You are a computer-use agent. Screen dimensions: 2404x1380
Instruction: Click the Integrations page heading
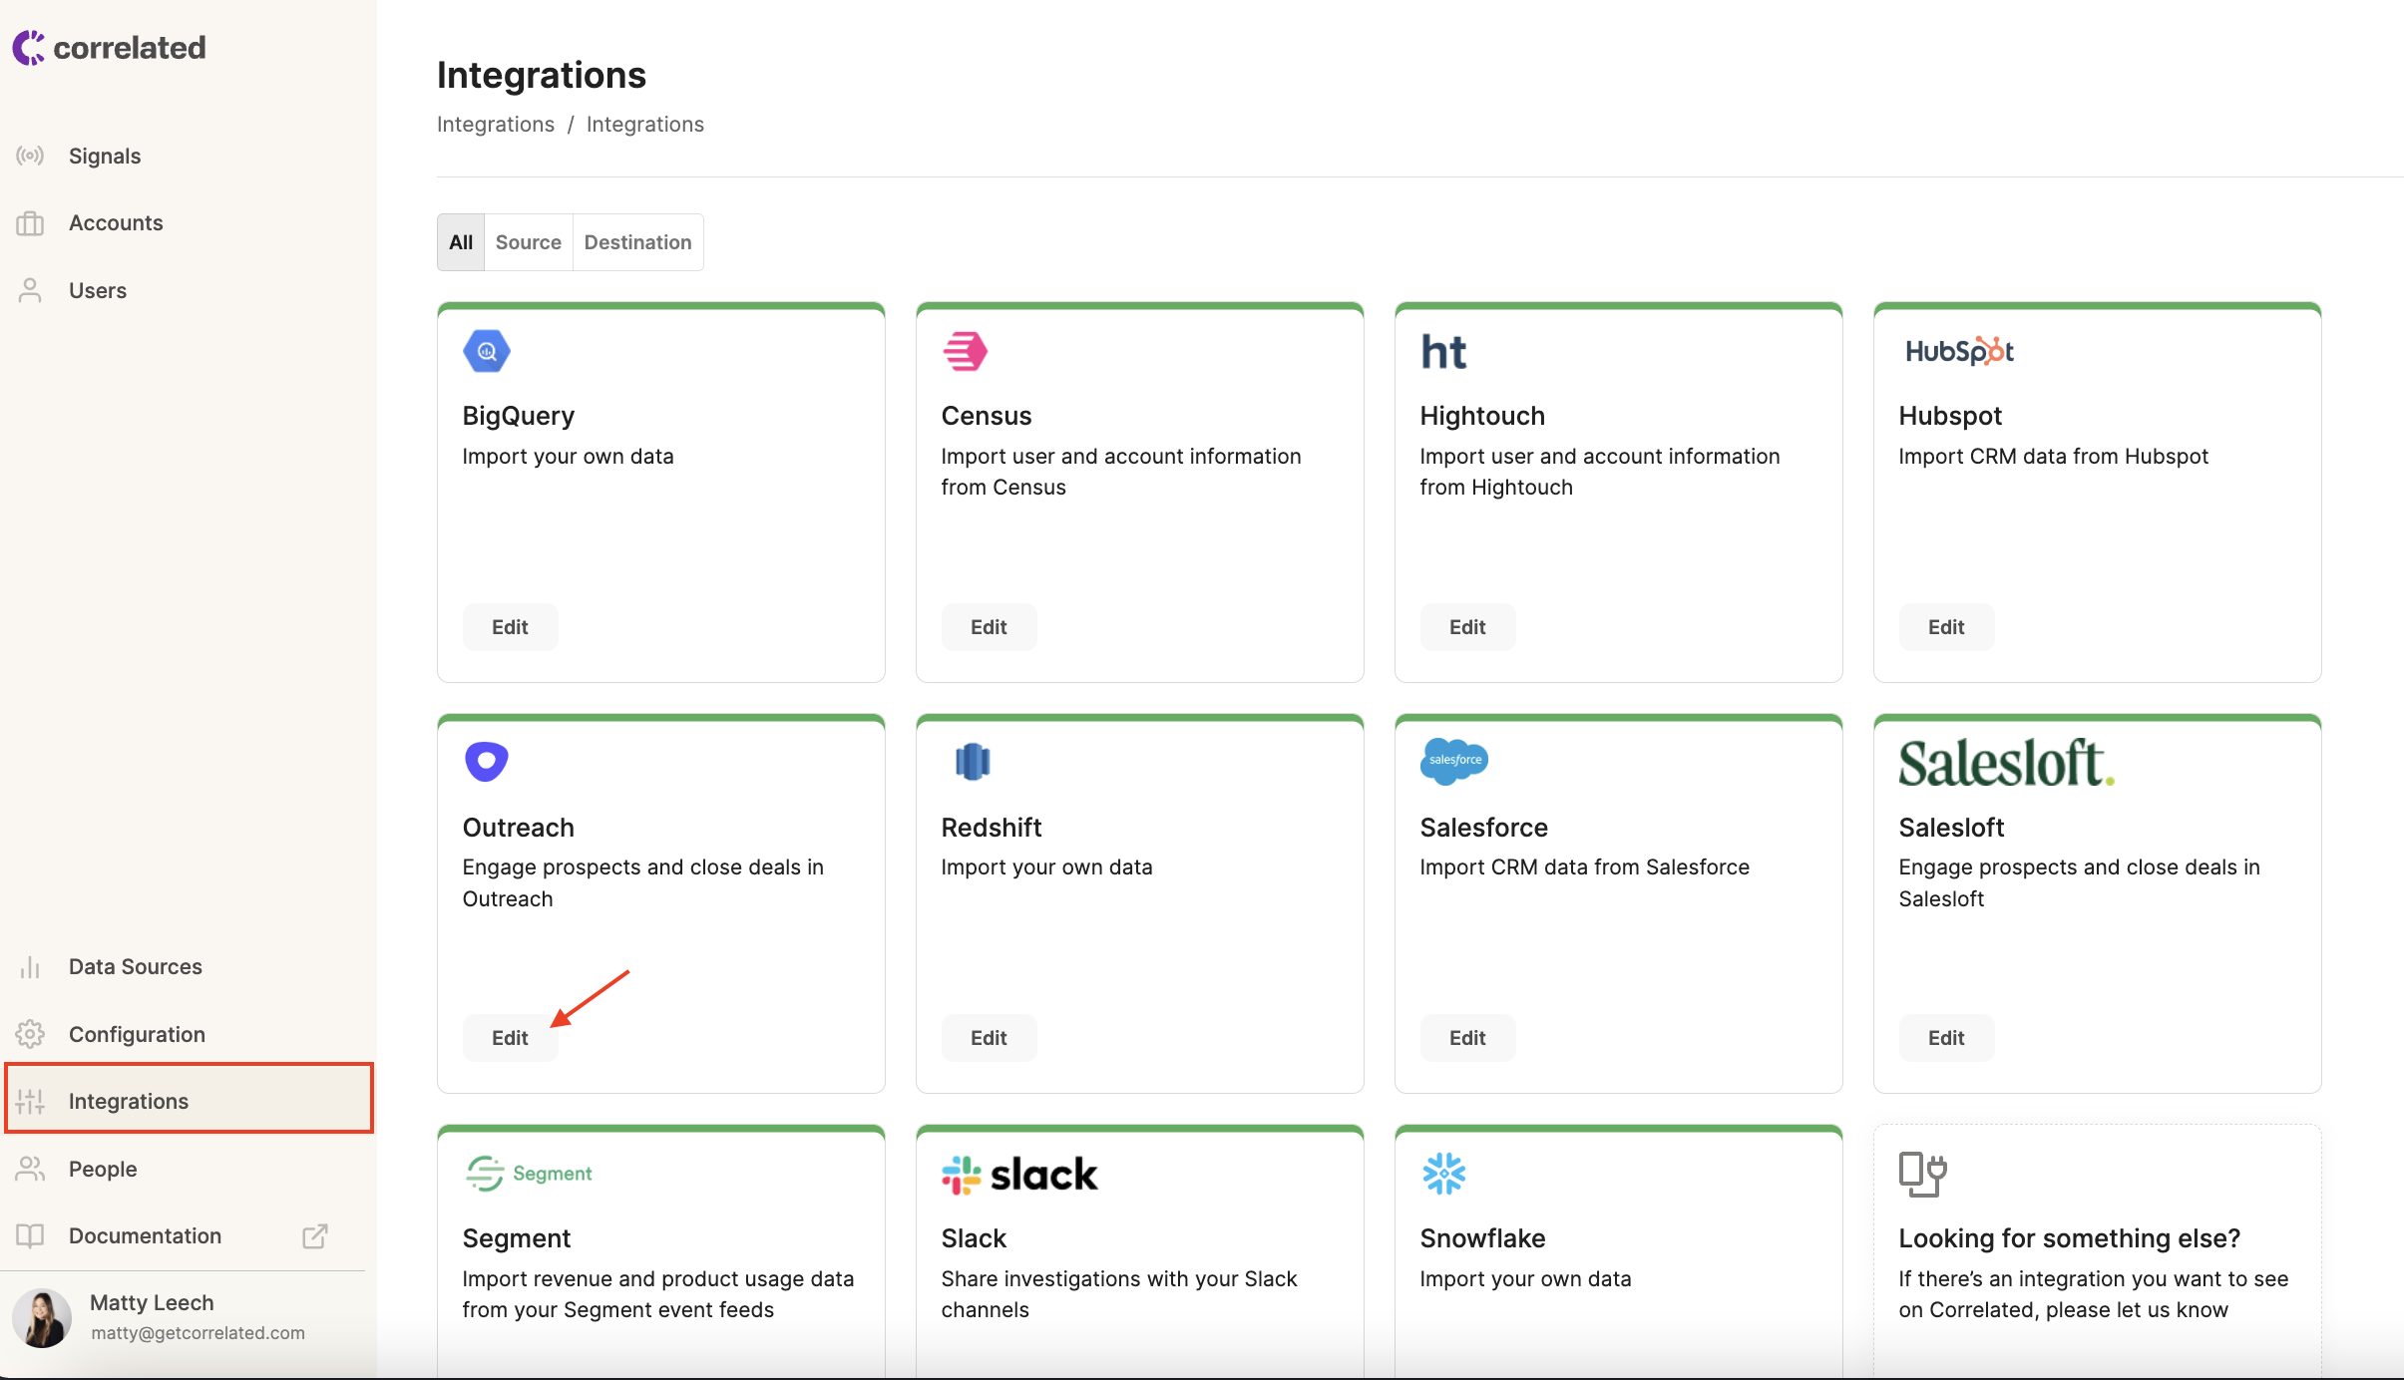(x=542, y=75)
